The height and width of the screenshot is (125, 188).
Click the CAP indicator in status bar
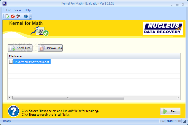[163, 121]
